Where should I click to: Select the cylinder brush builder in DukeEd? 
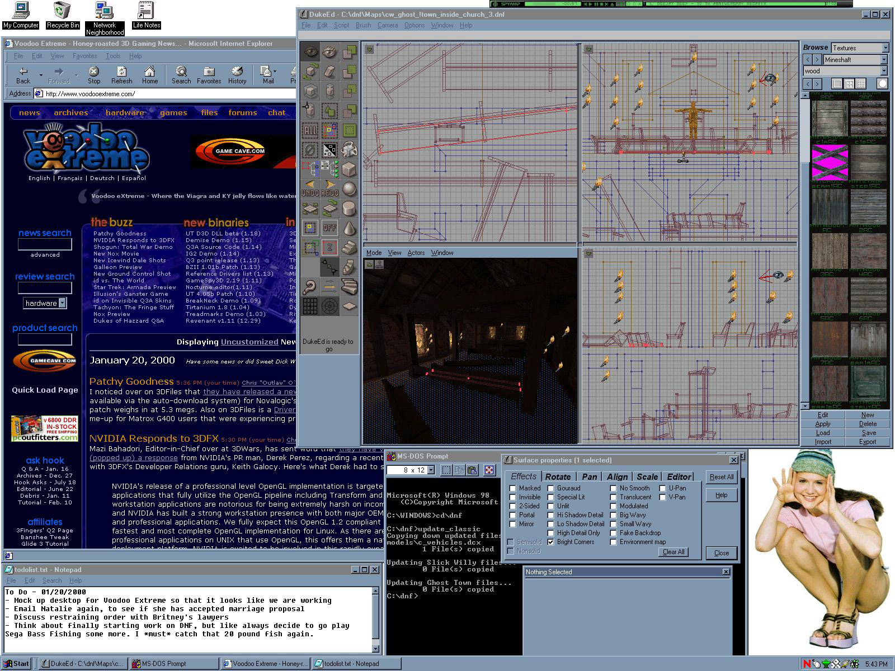coord(349,208)
